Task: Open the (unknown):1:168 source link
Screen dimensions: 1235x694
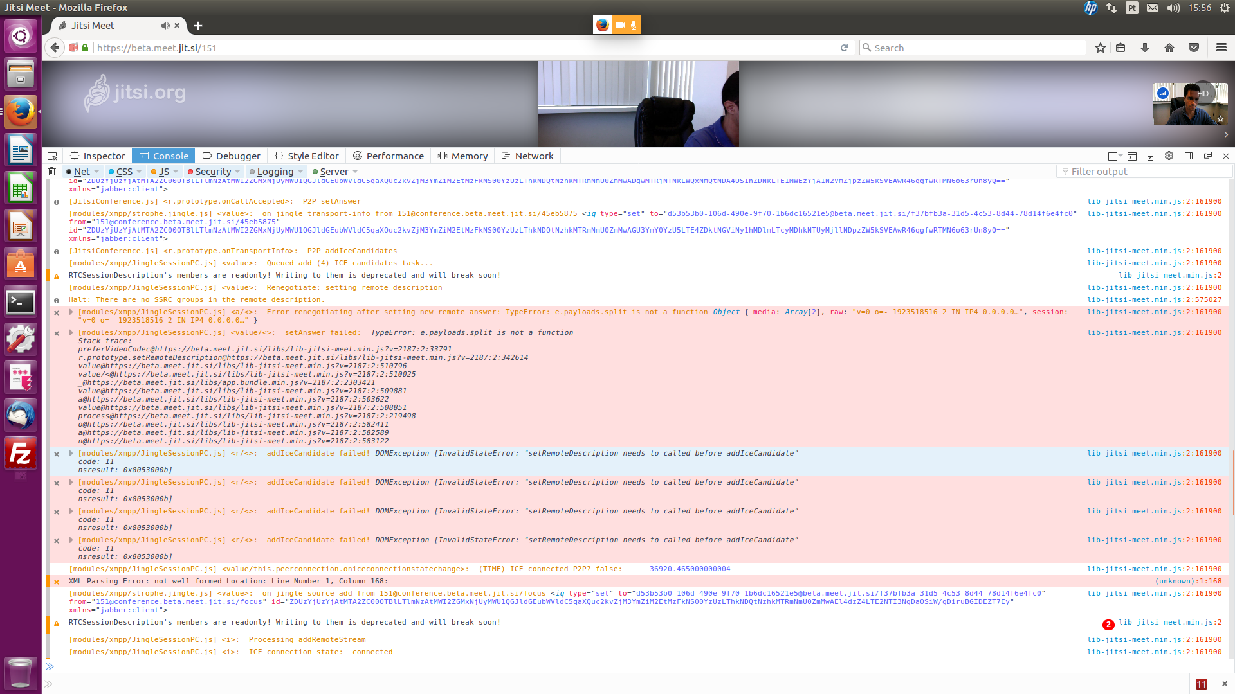Action: tap(1188, 582)
